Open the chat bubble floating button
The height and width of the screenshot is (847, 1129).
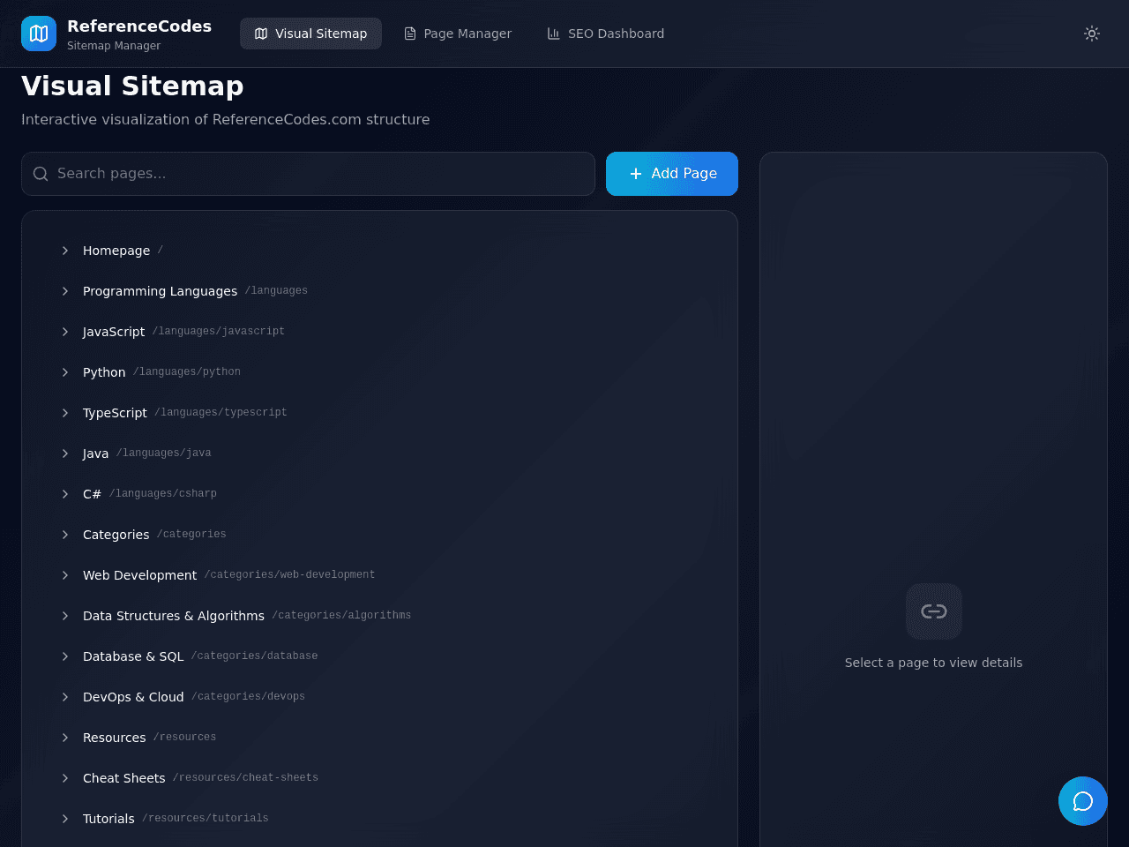tap(1083, 801)
